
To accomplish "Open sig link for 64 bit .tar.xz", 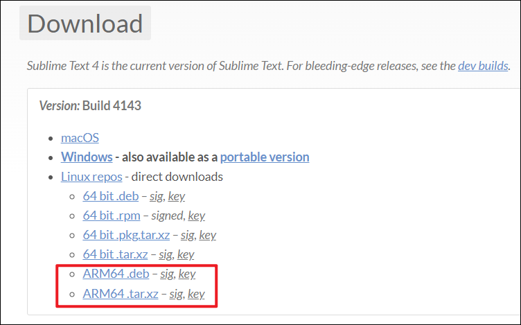I will point(166,254).
